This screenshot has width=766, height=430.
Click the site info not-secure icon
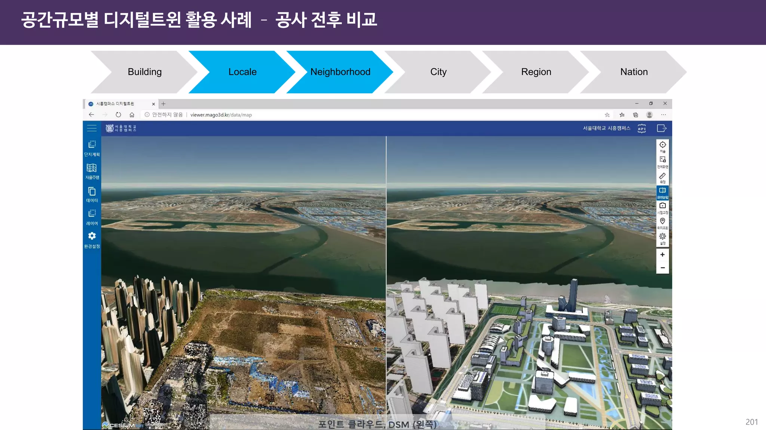[x=147, y=115]
